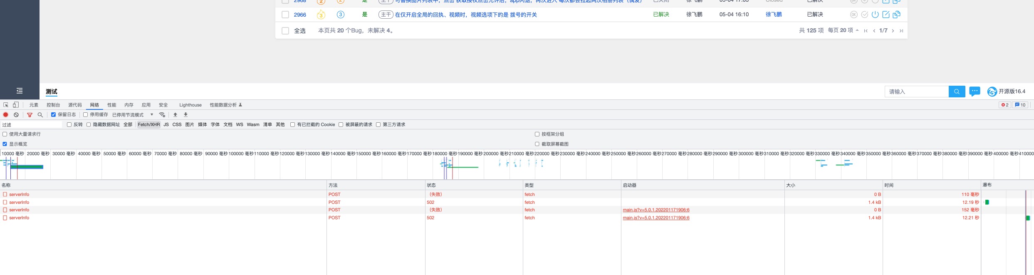Toggle the red filter funnel icon

click(30, 115)
